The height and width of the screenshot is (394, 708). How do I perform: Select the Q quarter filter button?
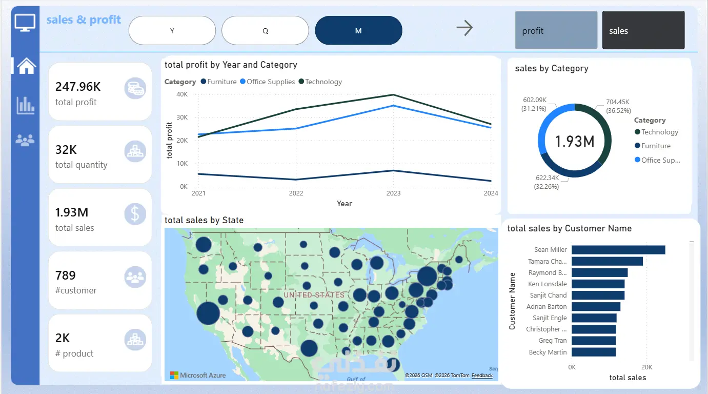tap(266, 31)
